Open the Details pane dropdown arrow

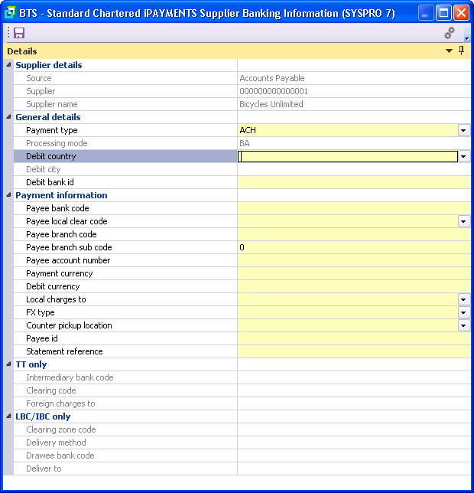pos(449,51)
